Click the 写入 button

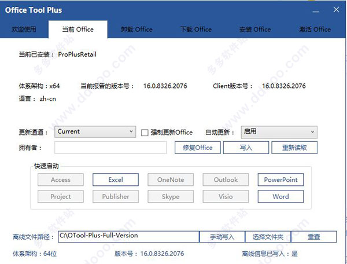tap(246, 148)
